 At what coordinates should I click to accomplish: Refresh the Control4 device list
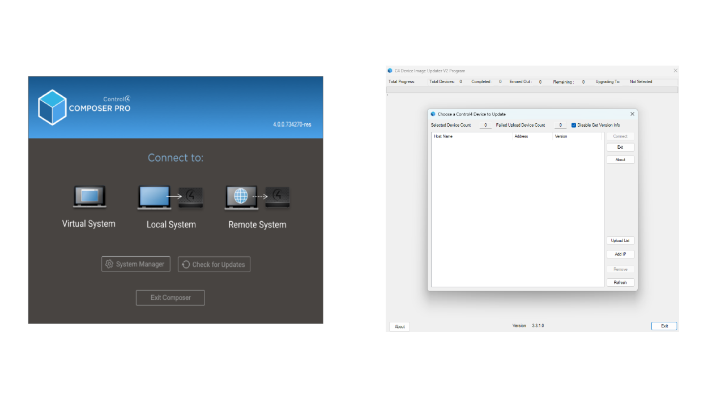click(x=620, y=283)
